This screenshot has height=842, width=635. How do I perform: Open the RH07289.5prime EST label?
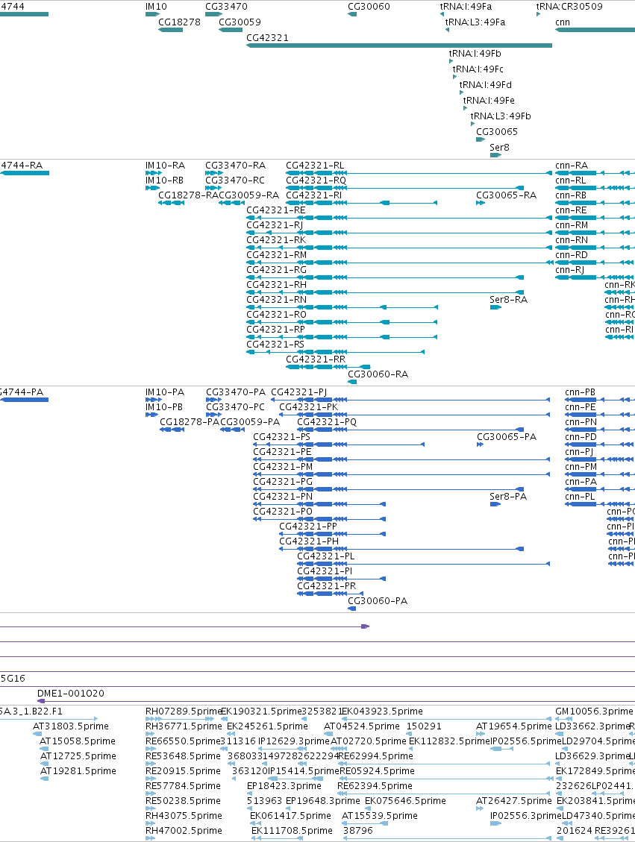pyautogui.click(x=184, y=711)
